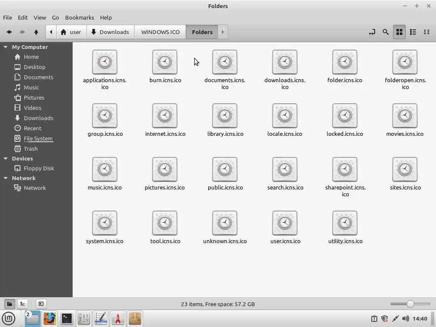436x327 pixels.
Task: Select Folders path bar button
Action: coord(202,32)
